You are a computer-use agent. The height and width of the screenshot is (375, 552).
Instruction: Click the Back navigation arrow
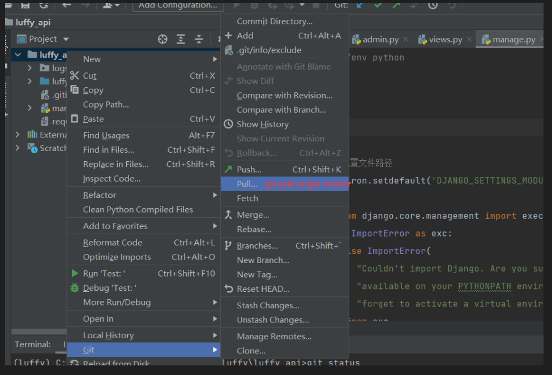point(67,5)
